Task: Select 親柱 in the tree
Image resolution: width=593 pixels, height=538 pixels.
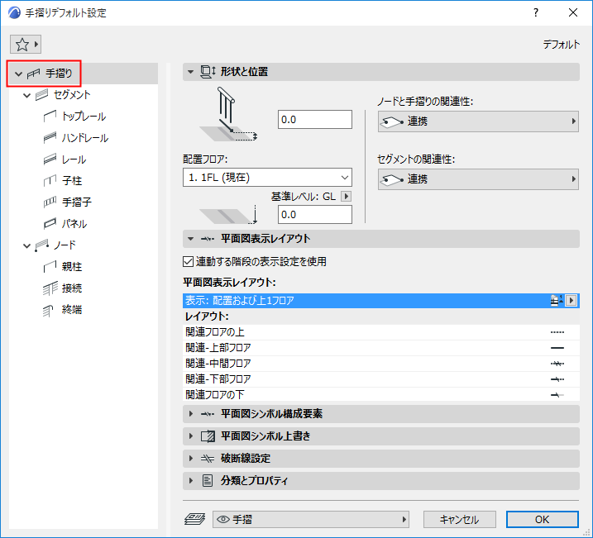Action: 72,267
